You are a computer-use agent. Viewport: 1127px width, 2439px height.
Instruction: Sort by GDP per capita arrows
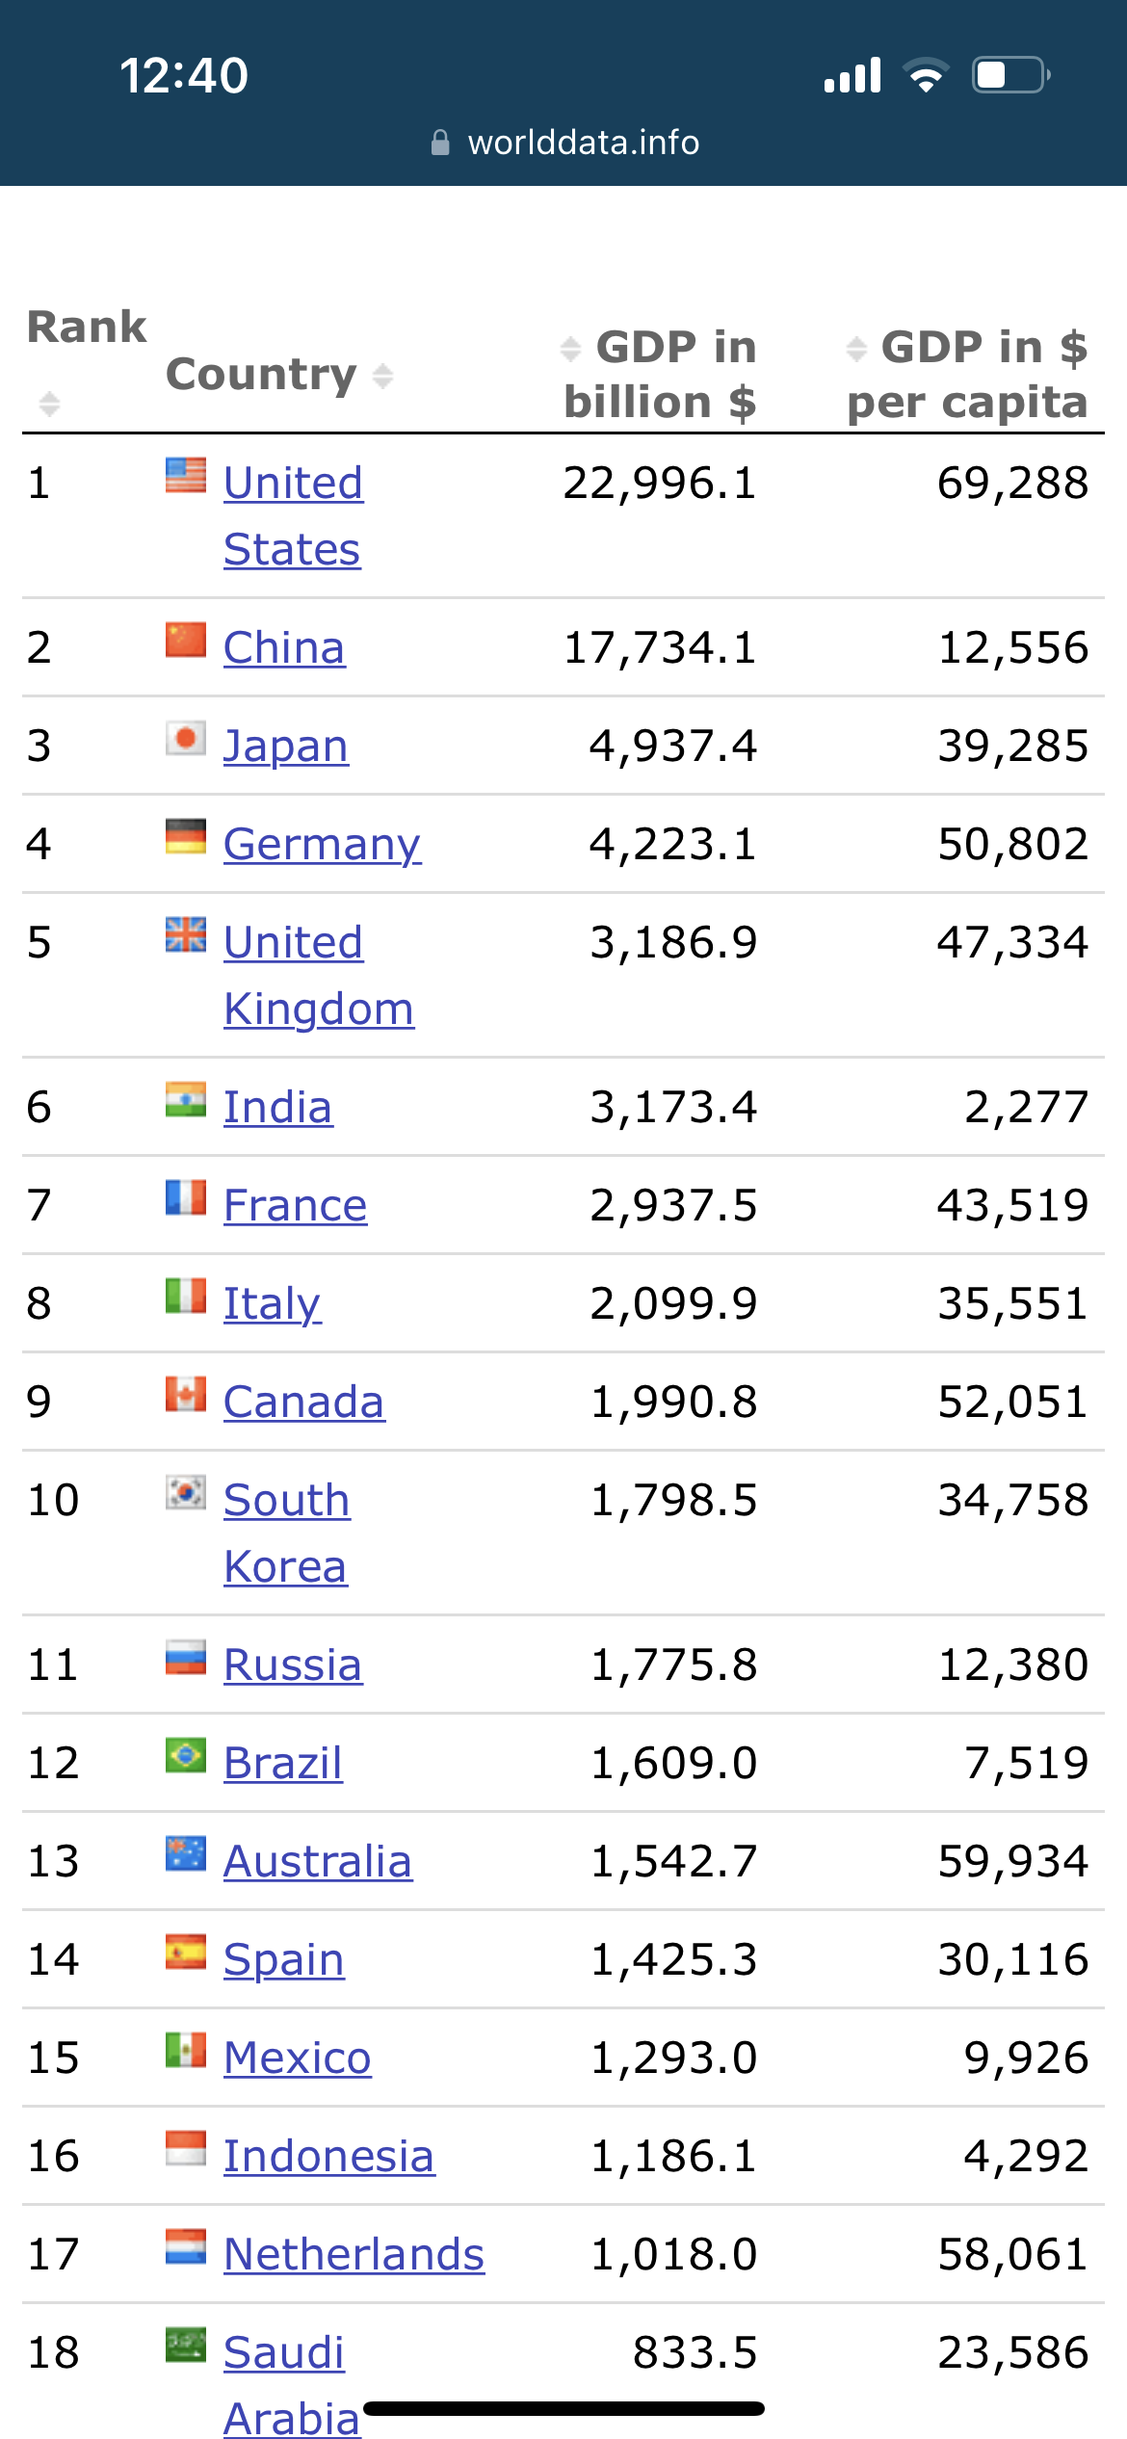tap(856, 349)
